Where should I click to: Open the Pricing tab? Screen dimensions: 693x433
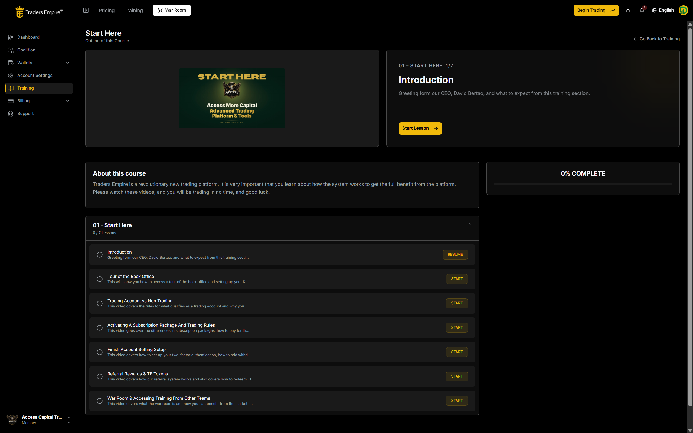coord(107,10)
